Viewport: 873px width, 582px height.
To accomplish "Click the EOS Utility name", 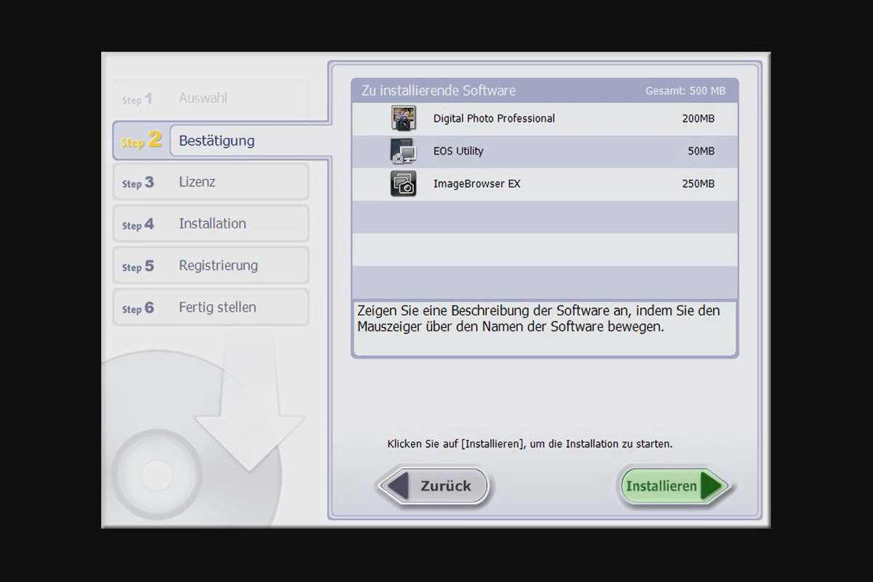I will pos(458,151).
